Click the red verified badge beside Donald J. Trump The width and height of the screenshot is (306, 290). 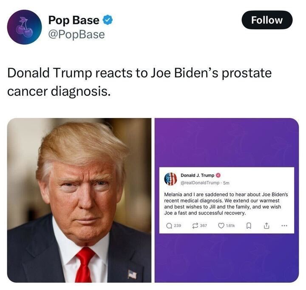point(218,175)
